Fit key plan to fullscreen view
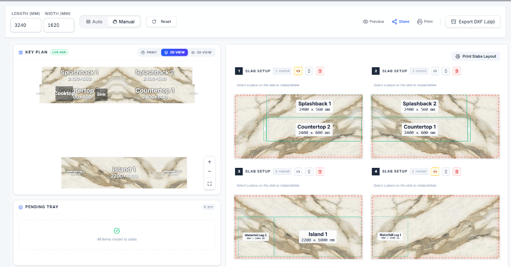The height and width of the screenshot is (267, 511). (210, 184)
